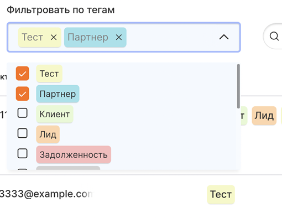This screenshot has height=218, width=282.
Task: Click the Тест chip label in filter field
Action: pyautogui.click(x=32, y=37)
